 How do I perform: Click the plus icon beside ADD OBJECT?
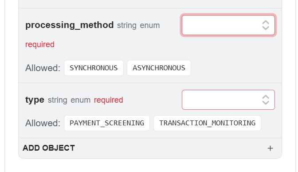(x=270, y=148)
